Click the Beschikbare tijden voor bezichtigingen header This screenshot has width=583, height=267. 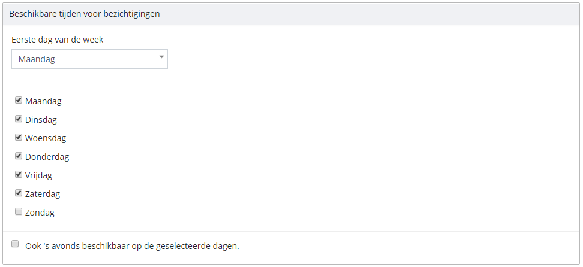[x=85, y=14]
